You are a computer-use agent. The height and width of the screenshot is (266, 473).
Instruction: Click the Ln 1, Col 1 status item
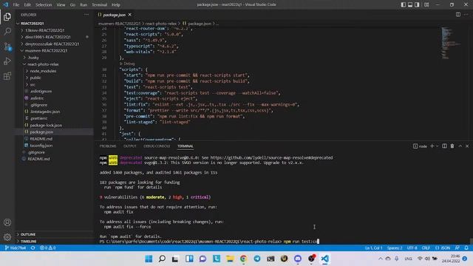(373, 248)
